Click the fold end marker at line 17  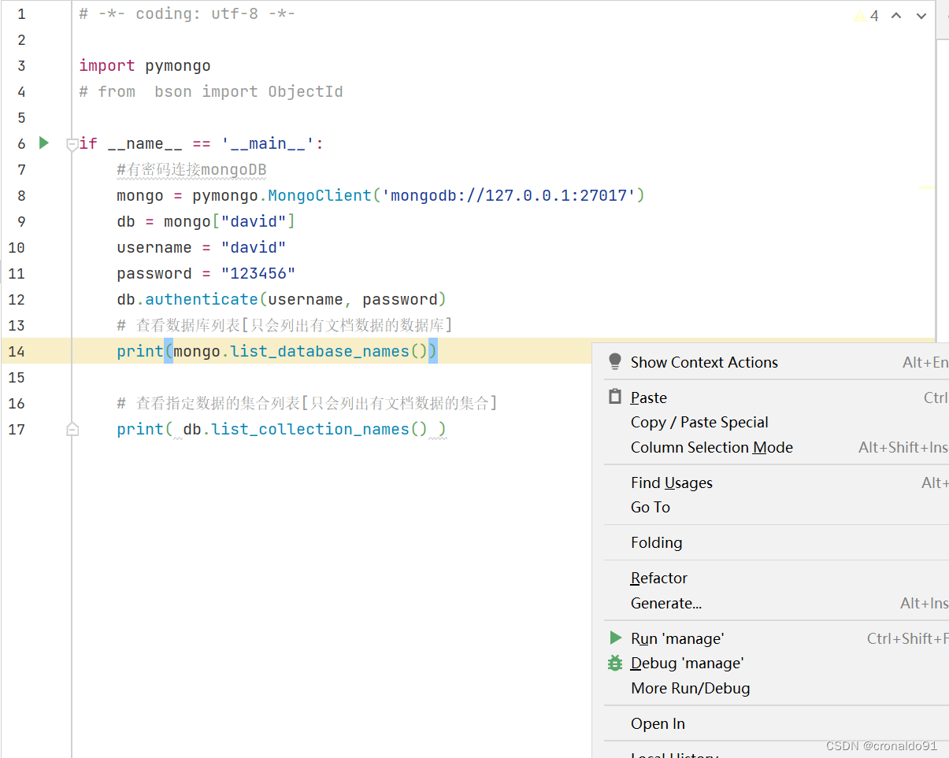point(72,429)
